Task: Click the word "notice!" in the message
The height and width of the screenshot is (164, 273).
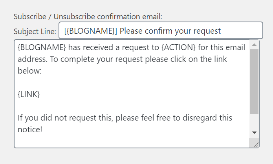Action: point(30,130)
